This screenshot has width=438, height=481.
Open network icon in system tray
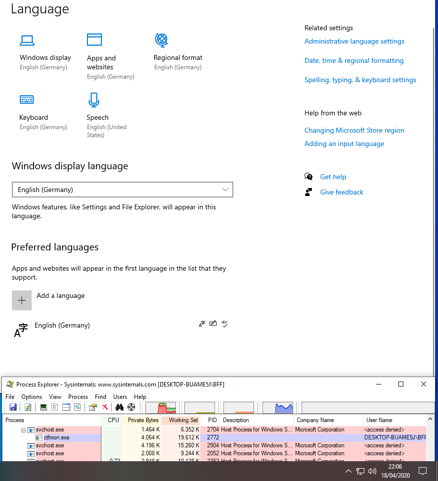(x=360, y=471)
